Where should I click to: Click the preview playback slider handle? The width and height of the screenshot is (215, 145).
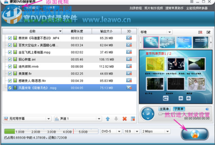(x=160, y=114)
